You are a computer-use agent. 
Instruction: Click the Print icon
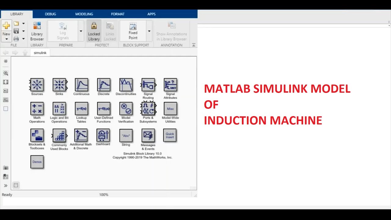16,39
